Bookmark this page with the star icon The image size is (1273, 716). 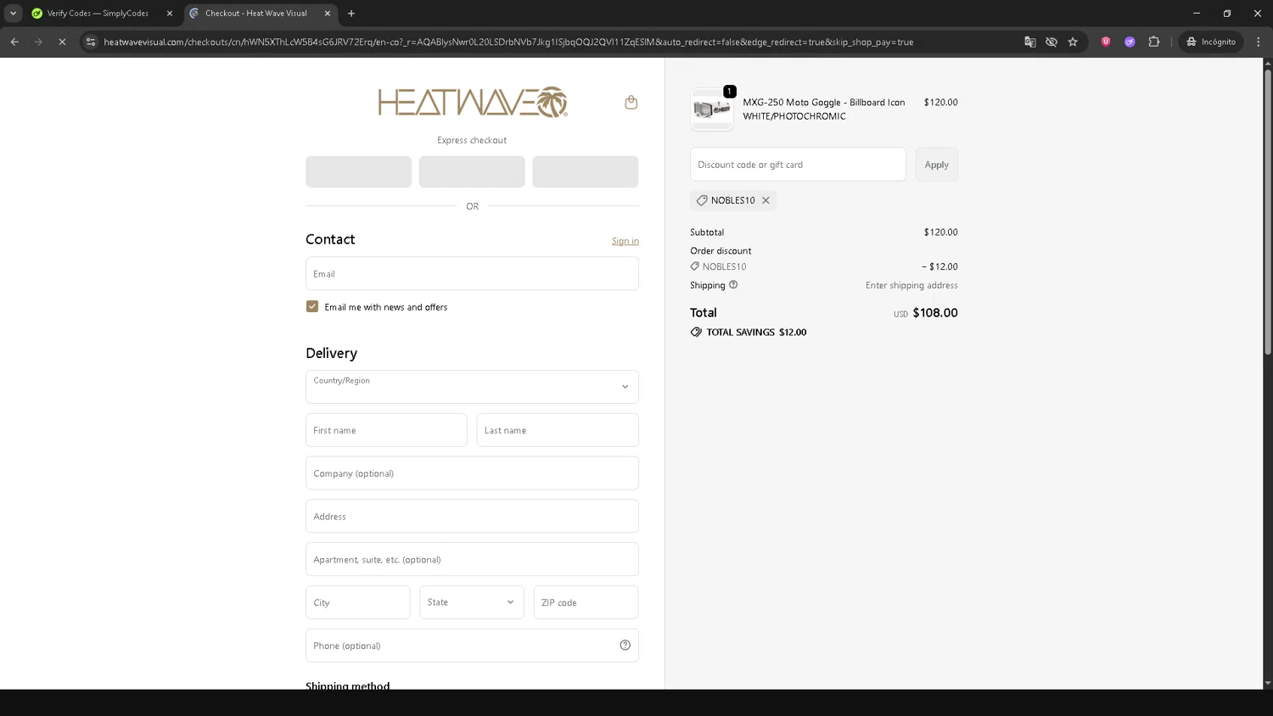1073,42
